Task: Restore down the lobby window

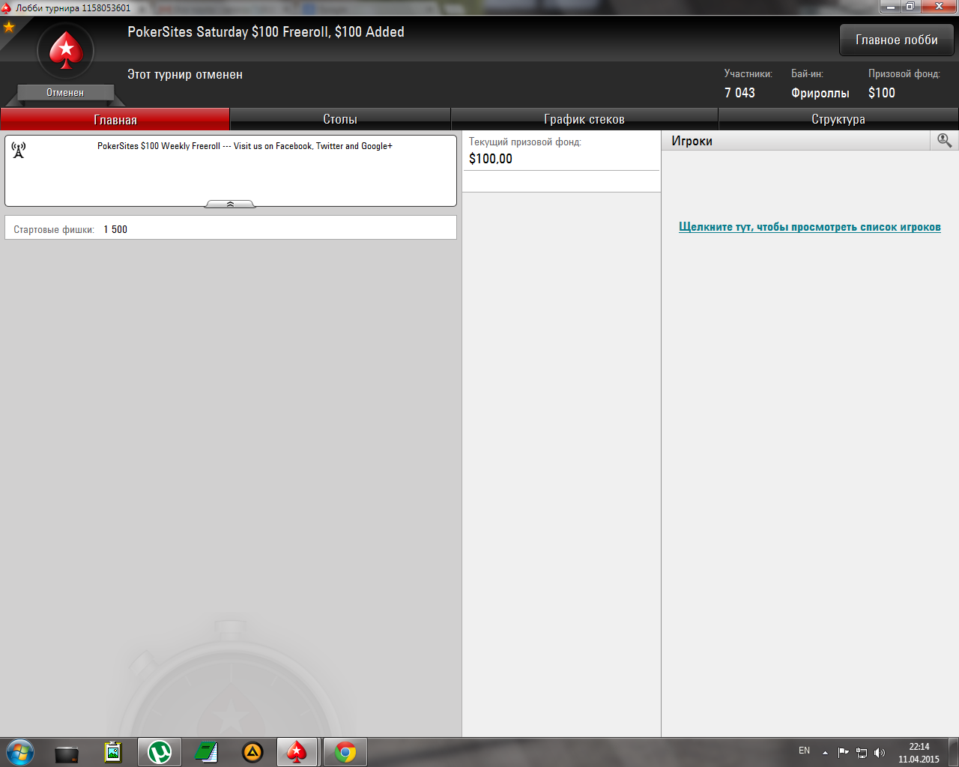Action: pyautogui.click(x=910, y=7)
